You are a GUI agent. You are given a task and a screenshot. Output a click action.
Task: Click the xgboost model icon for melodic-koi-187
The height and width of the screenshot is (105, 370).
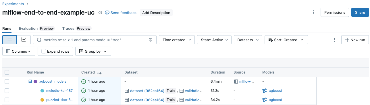265,91
